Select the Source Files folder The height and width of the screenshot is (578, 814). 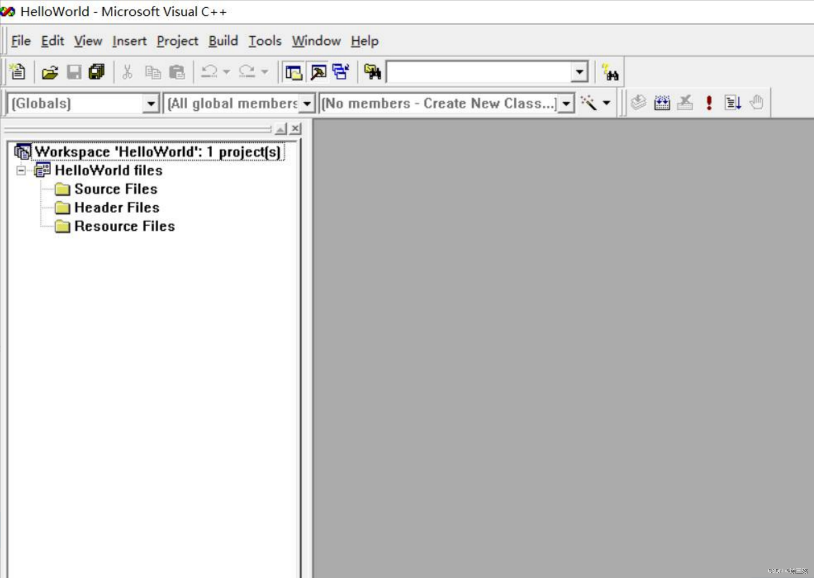pyautogui.click(x=115, y=189)
